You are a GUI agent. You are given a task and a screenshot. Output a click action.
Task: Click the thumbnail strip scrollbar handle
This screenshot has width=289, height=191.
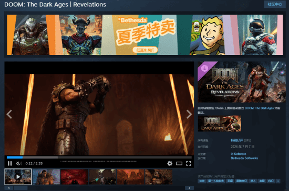20,188
